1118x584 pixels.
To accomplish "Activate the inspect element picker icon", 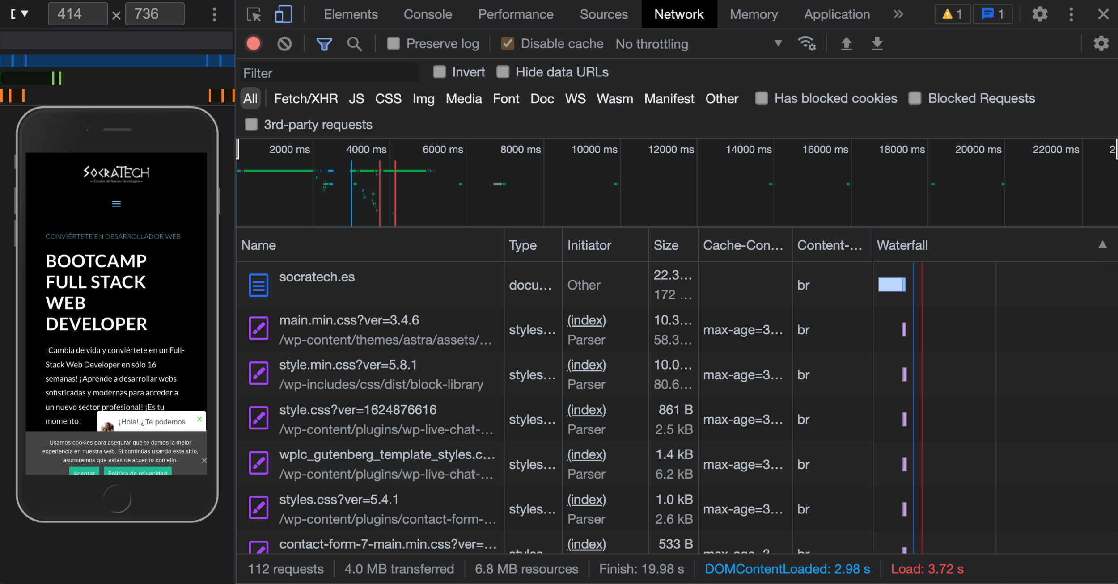I will point(254,14).
